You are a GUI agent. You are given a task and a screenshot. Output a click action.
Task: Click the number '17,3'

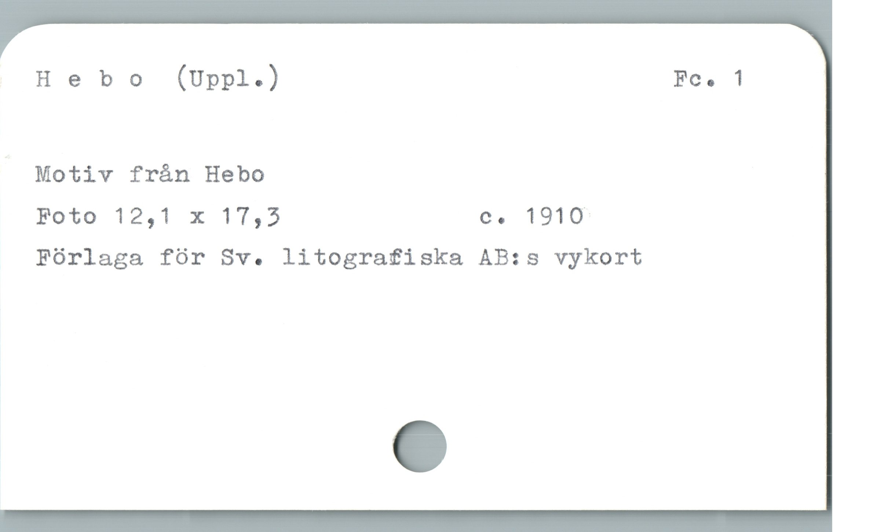(x=251, y=217)
